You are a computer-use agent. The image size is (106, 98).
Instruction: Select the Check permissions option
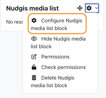pyautogui.click(x=63, y=67)
